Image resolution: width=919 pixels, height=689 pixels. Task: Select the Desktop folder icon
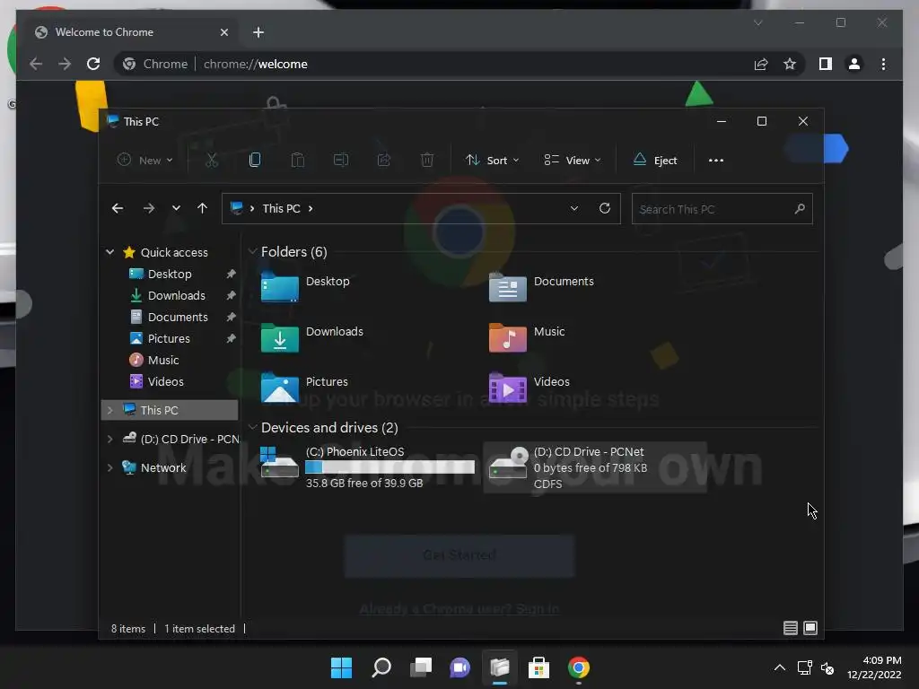280,288
